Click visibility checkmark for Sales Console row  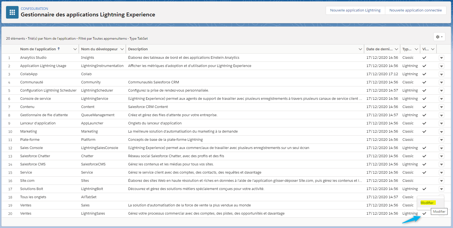pyautogui.click(x=424, y=148)
